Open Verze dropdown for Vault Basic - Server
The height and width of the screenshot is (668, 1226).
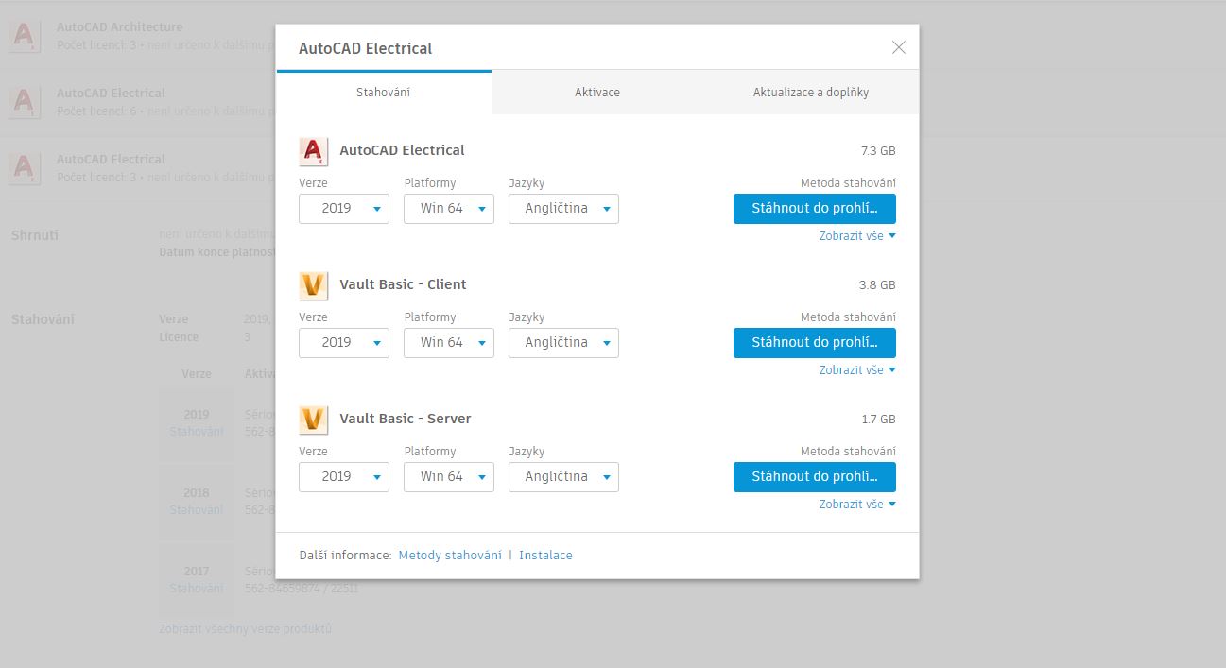click(x=344, y=477)
